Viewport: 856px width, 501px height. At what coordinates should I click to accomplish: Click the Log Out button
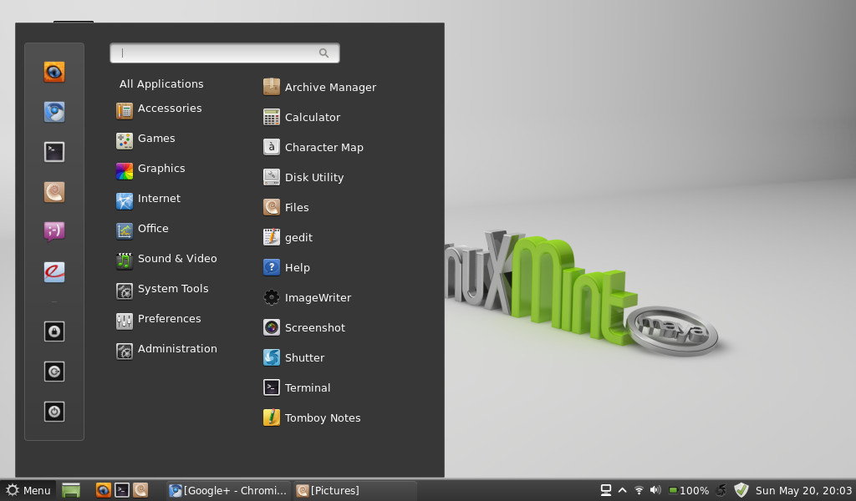[53, 372]
